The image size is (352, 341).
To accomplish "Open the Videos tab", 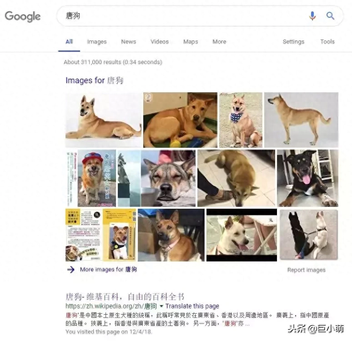I will pyautogui.click(x=159, y=41).
